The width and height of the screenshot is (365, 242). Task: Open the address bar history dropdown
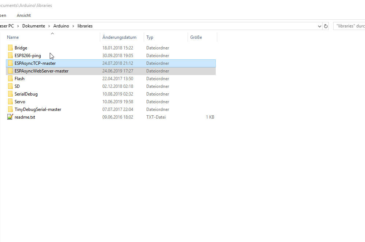coord(320,26)
